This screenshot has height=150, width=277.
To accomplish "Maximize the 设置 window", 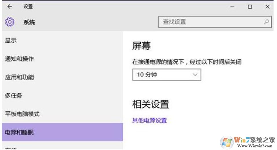I will click(250, 7).
